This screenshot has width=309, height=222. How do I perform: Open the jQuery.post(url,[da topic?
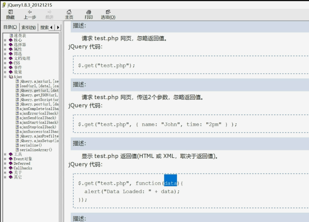[x=37, y=104]
